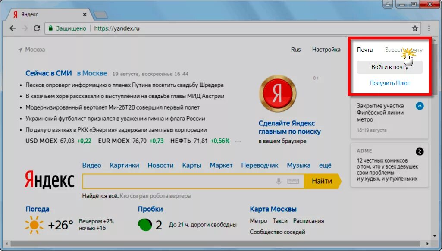This screenshot has height=251, width=442.
Task: Open the Музыка service tab
Action: [298, 165]
